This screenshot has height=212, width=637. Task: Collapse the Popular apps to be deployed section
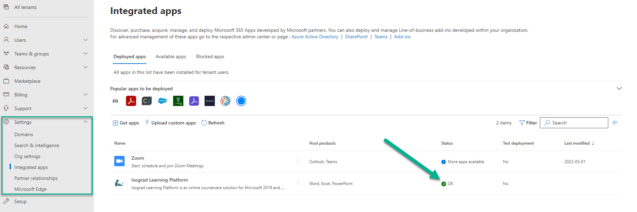click(x=619, y=89)
